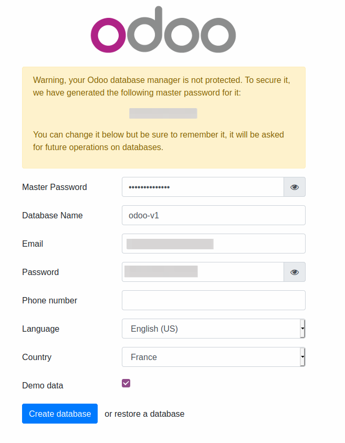Show the Master Password with eye icon
345x443 pixels.
coord(295,187)
